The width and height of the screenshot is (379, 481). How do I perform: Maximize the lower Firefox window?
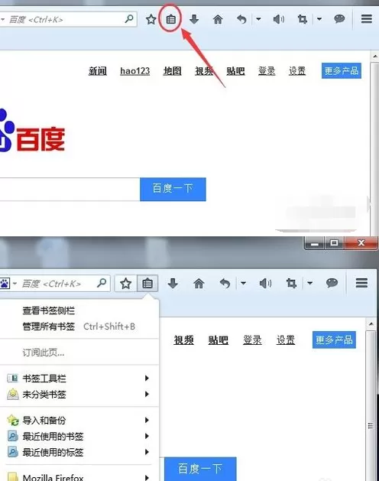click(x=334, y=243)
